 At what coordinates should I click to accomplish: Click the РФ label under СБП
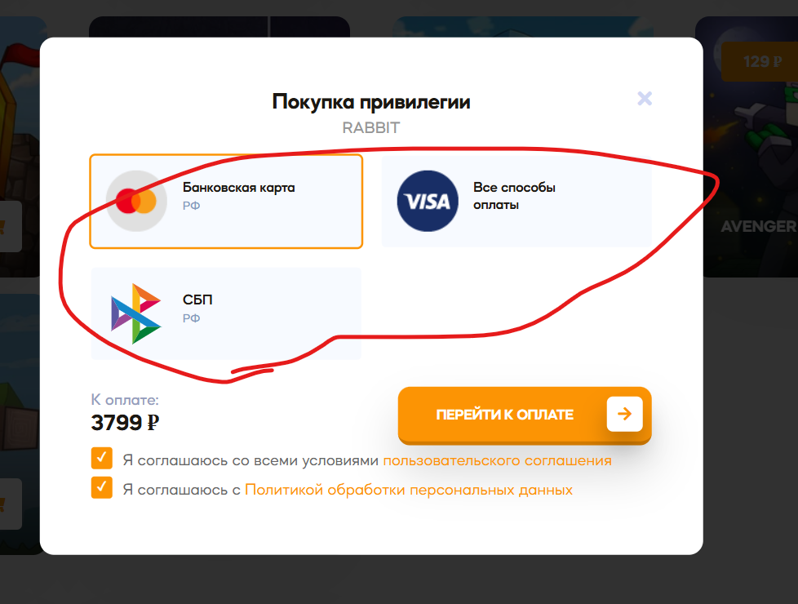click(x=192, y=318)
